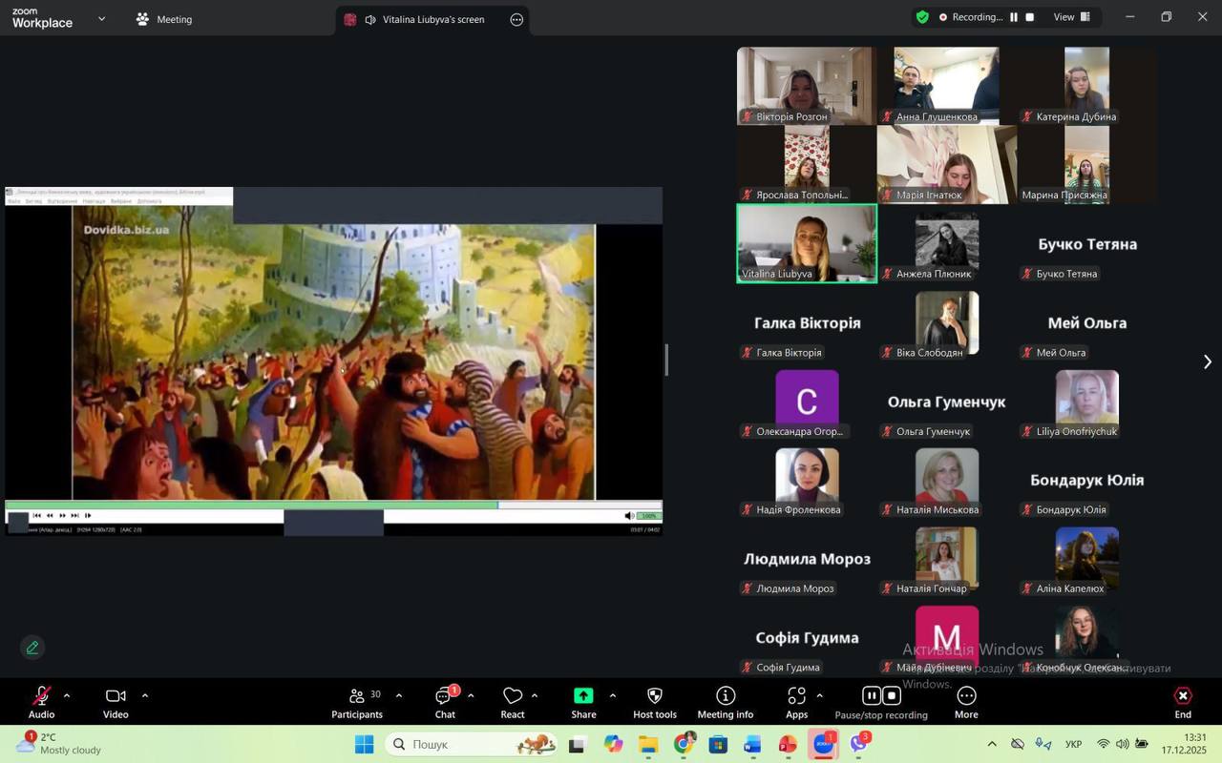Open the View layout menu
Viewport: 1222px width, 763px height.
pyautogui.click(x=1071, y=17)
